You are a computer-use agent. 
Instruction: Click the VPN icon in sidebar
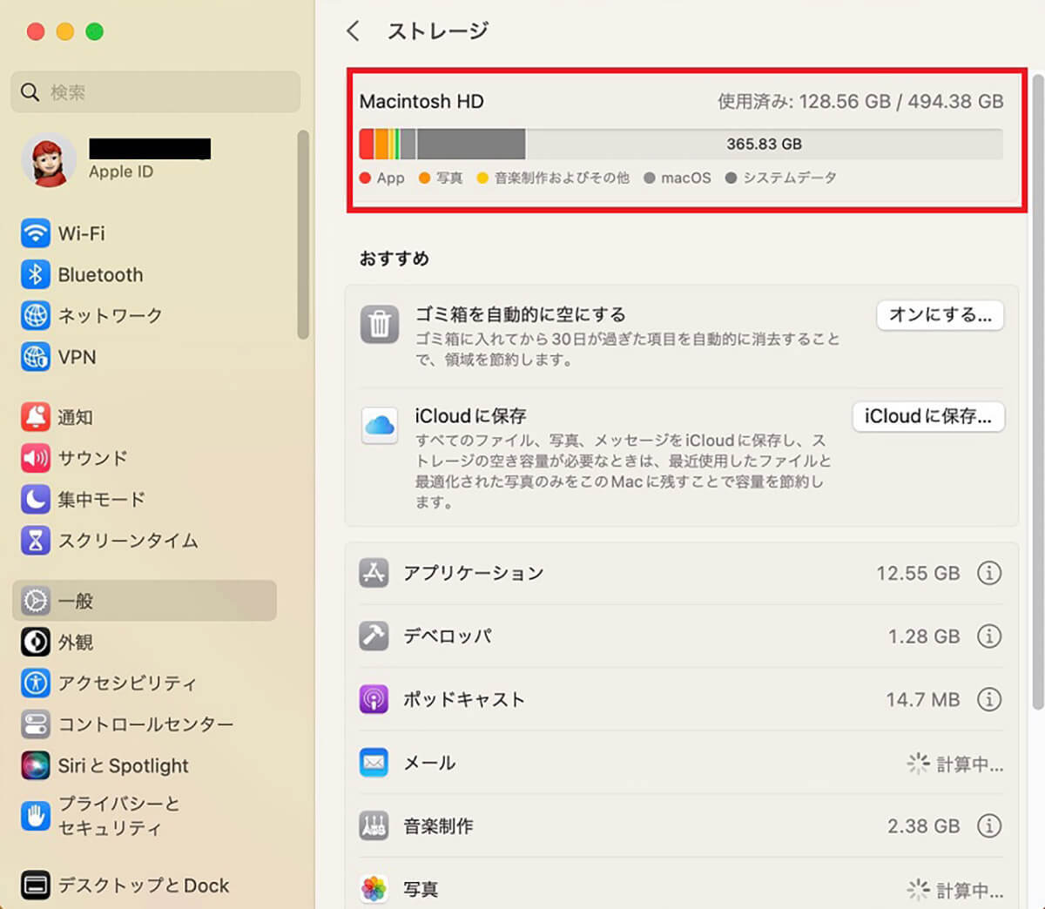click(x=36, y=357)
